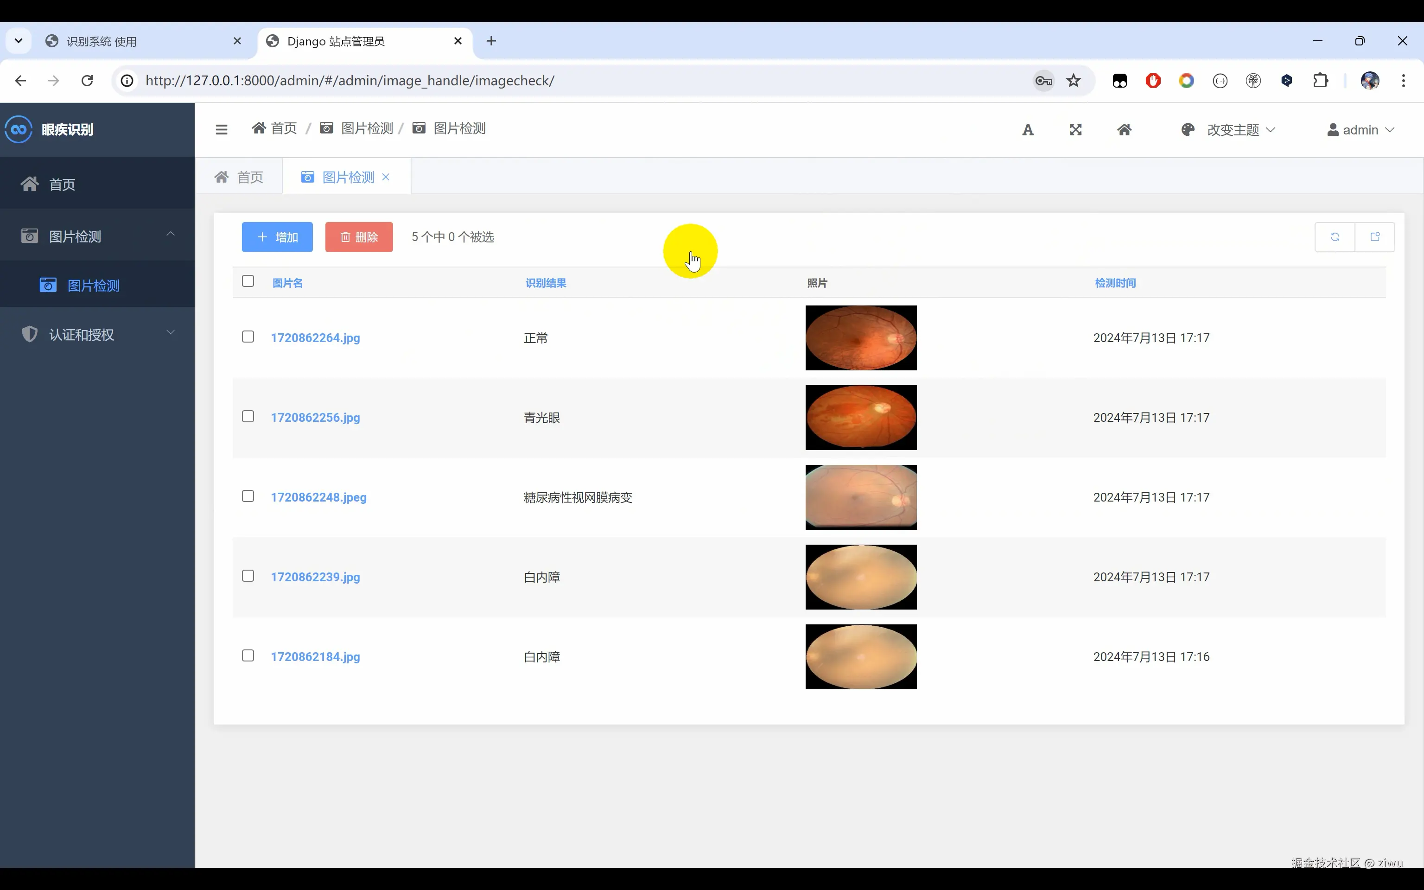Click the hamburger sidebar collapse icon
The height and width of the screenshot is (890, 1424).
pyautogui.click(x=221, y=129)
